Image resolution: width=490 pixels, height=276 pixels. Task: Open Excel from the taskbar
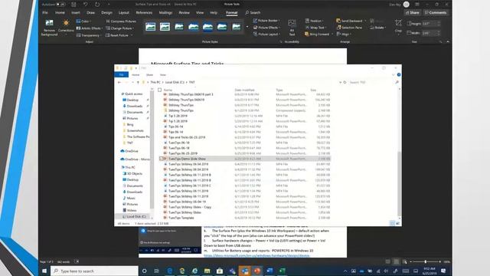[x=283, y=271]
